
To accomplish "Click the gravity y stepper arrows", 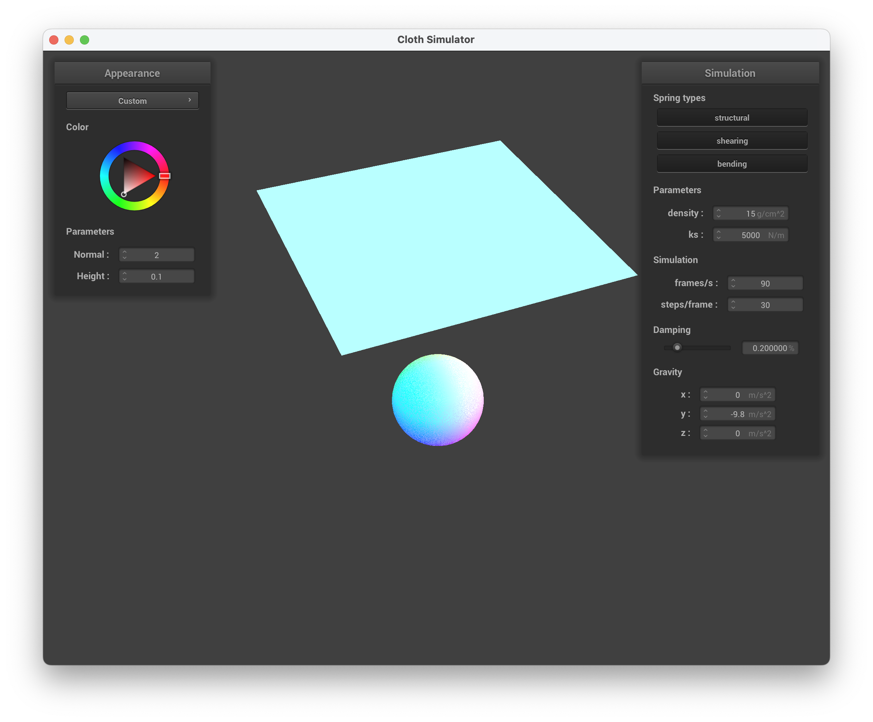I will pos(705,414).
